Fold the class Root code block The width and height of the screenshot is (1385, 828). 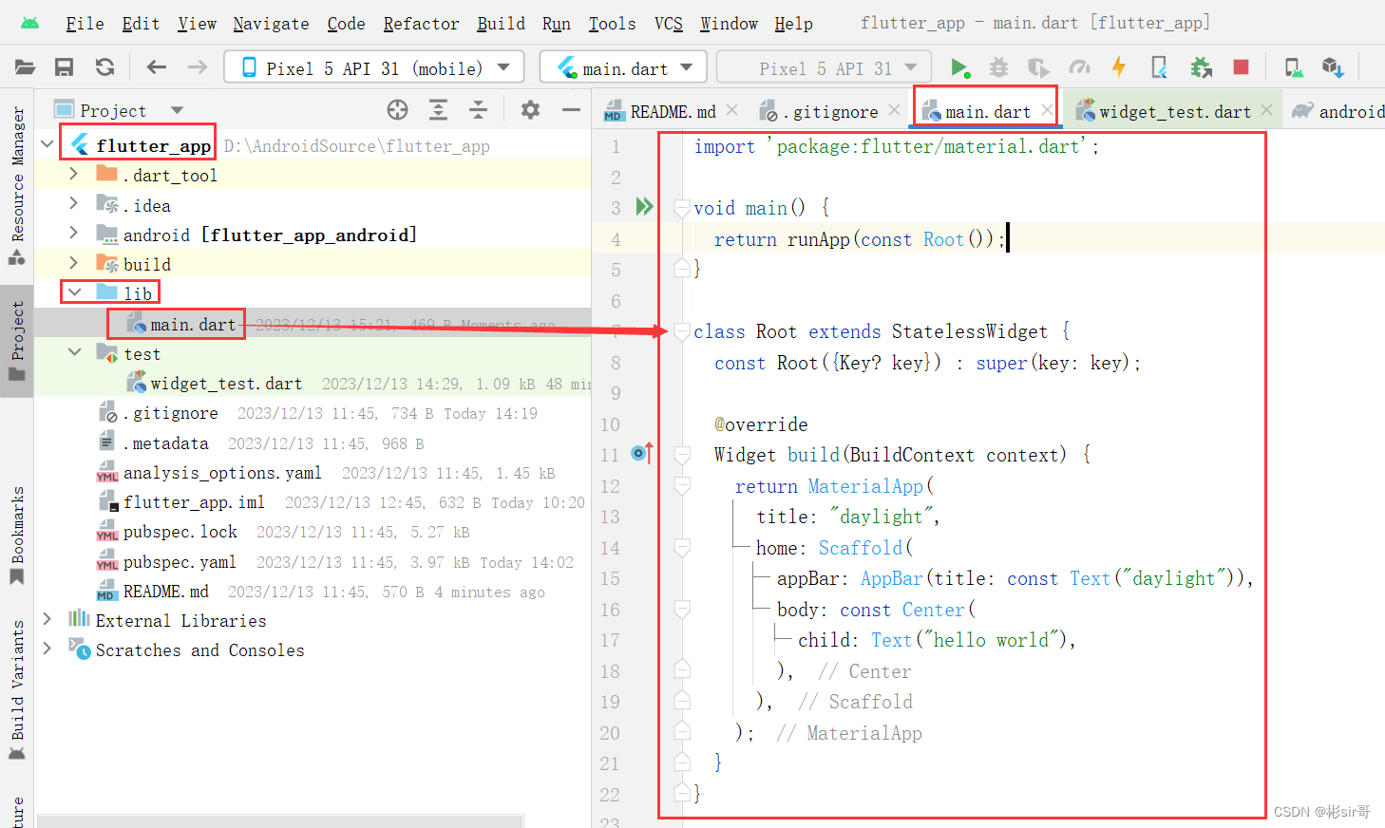point(681,332)
